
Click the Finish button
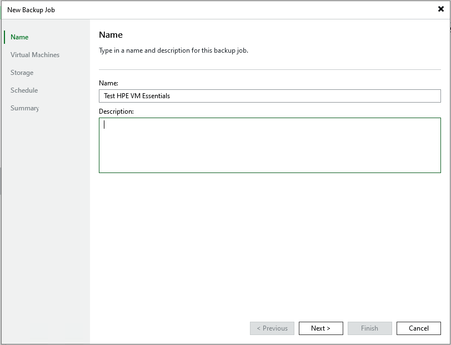369,328
